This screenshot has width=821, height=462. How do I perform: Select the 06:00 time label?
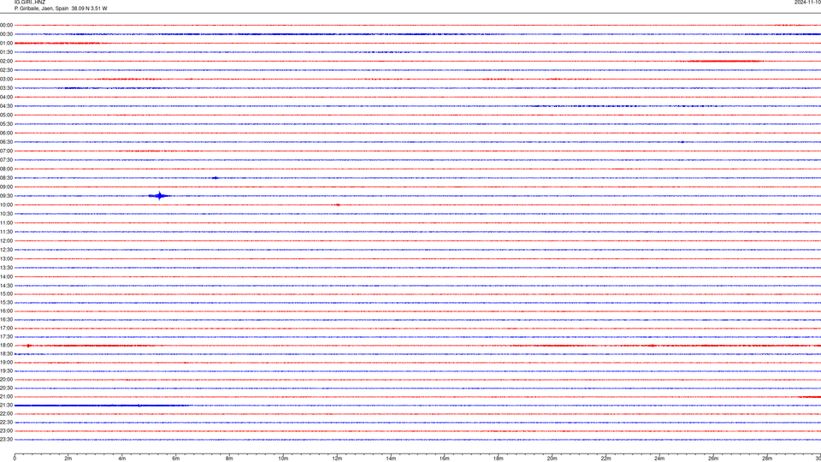pos(6,133)
